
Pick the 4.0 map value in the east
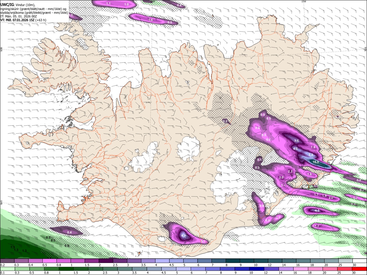click(295, 149)
